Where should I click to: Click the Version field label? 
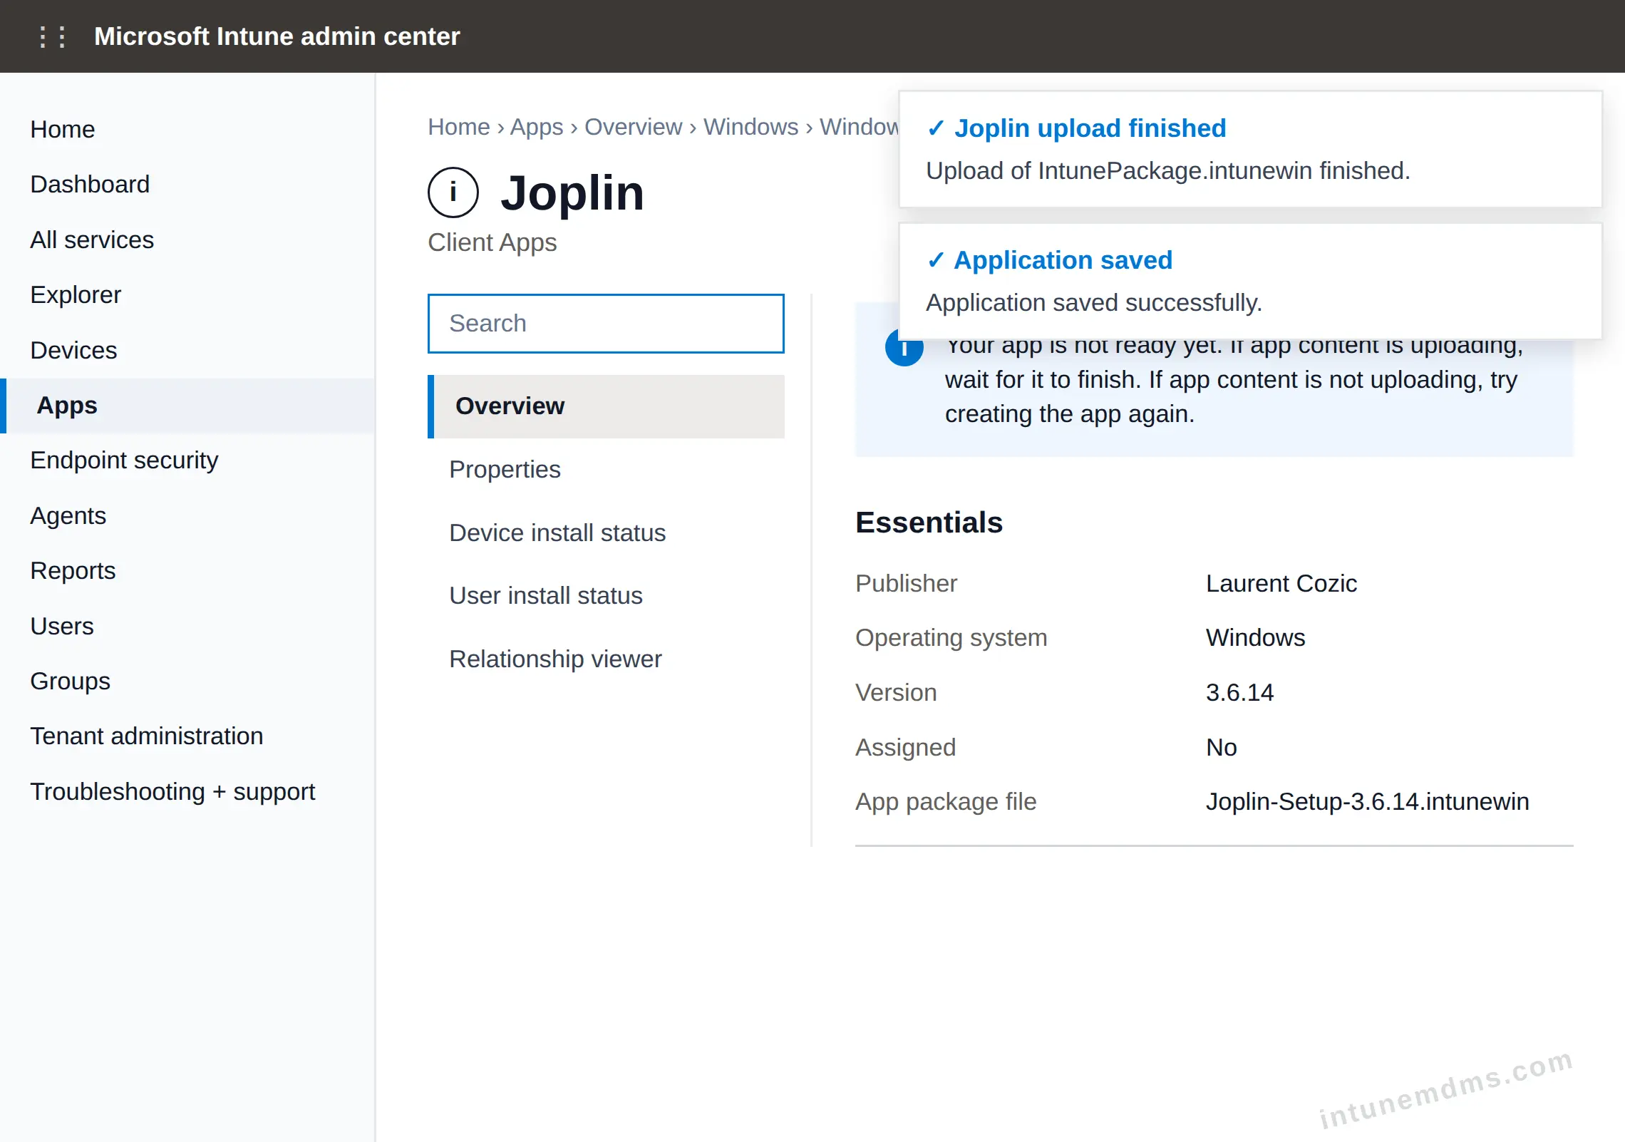coord(896,692)
